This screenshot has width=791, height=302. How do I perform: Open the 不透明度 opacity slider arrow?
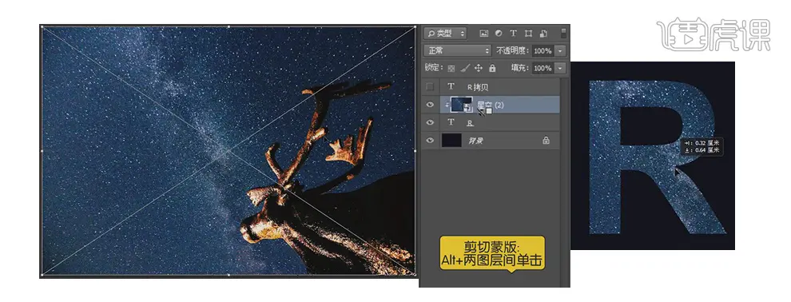point(560,51)
